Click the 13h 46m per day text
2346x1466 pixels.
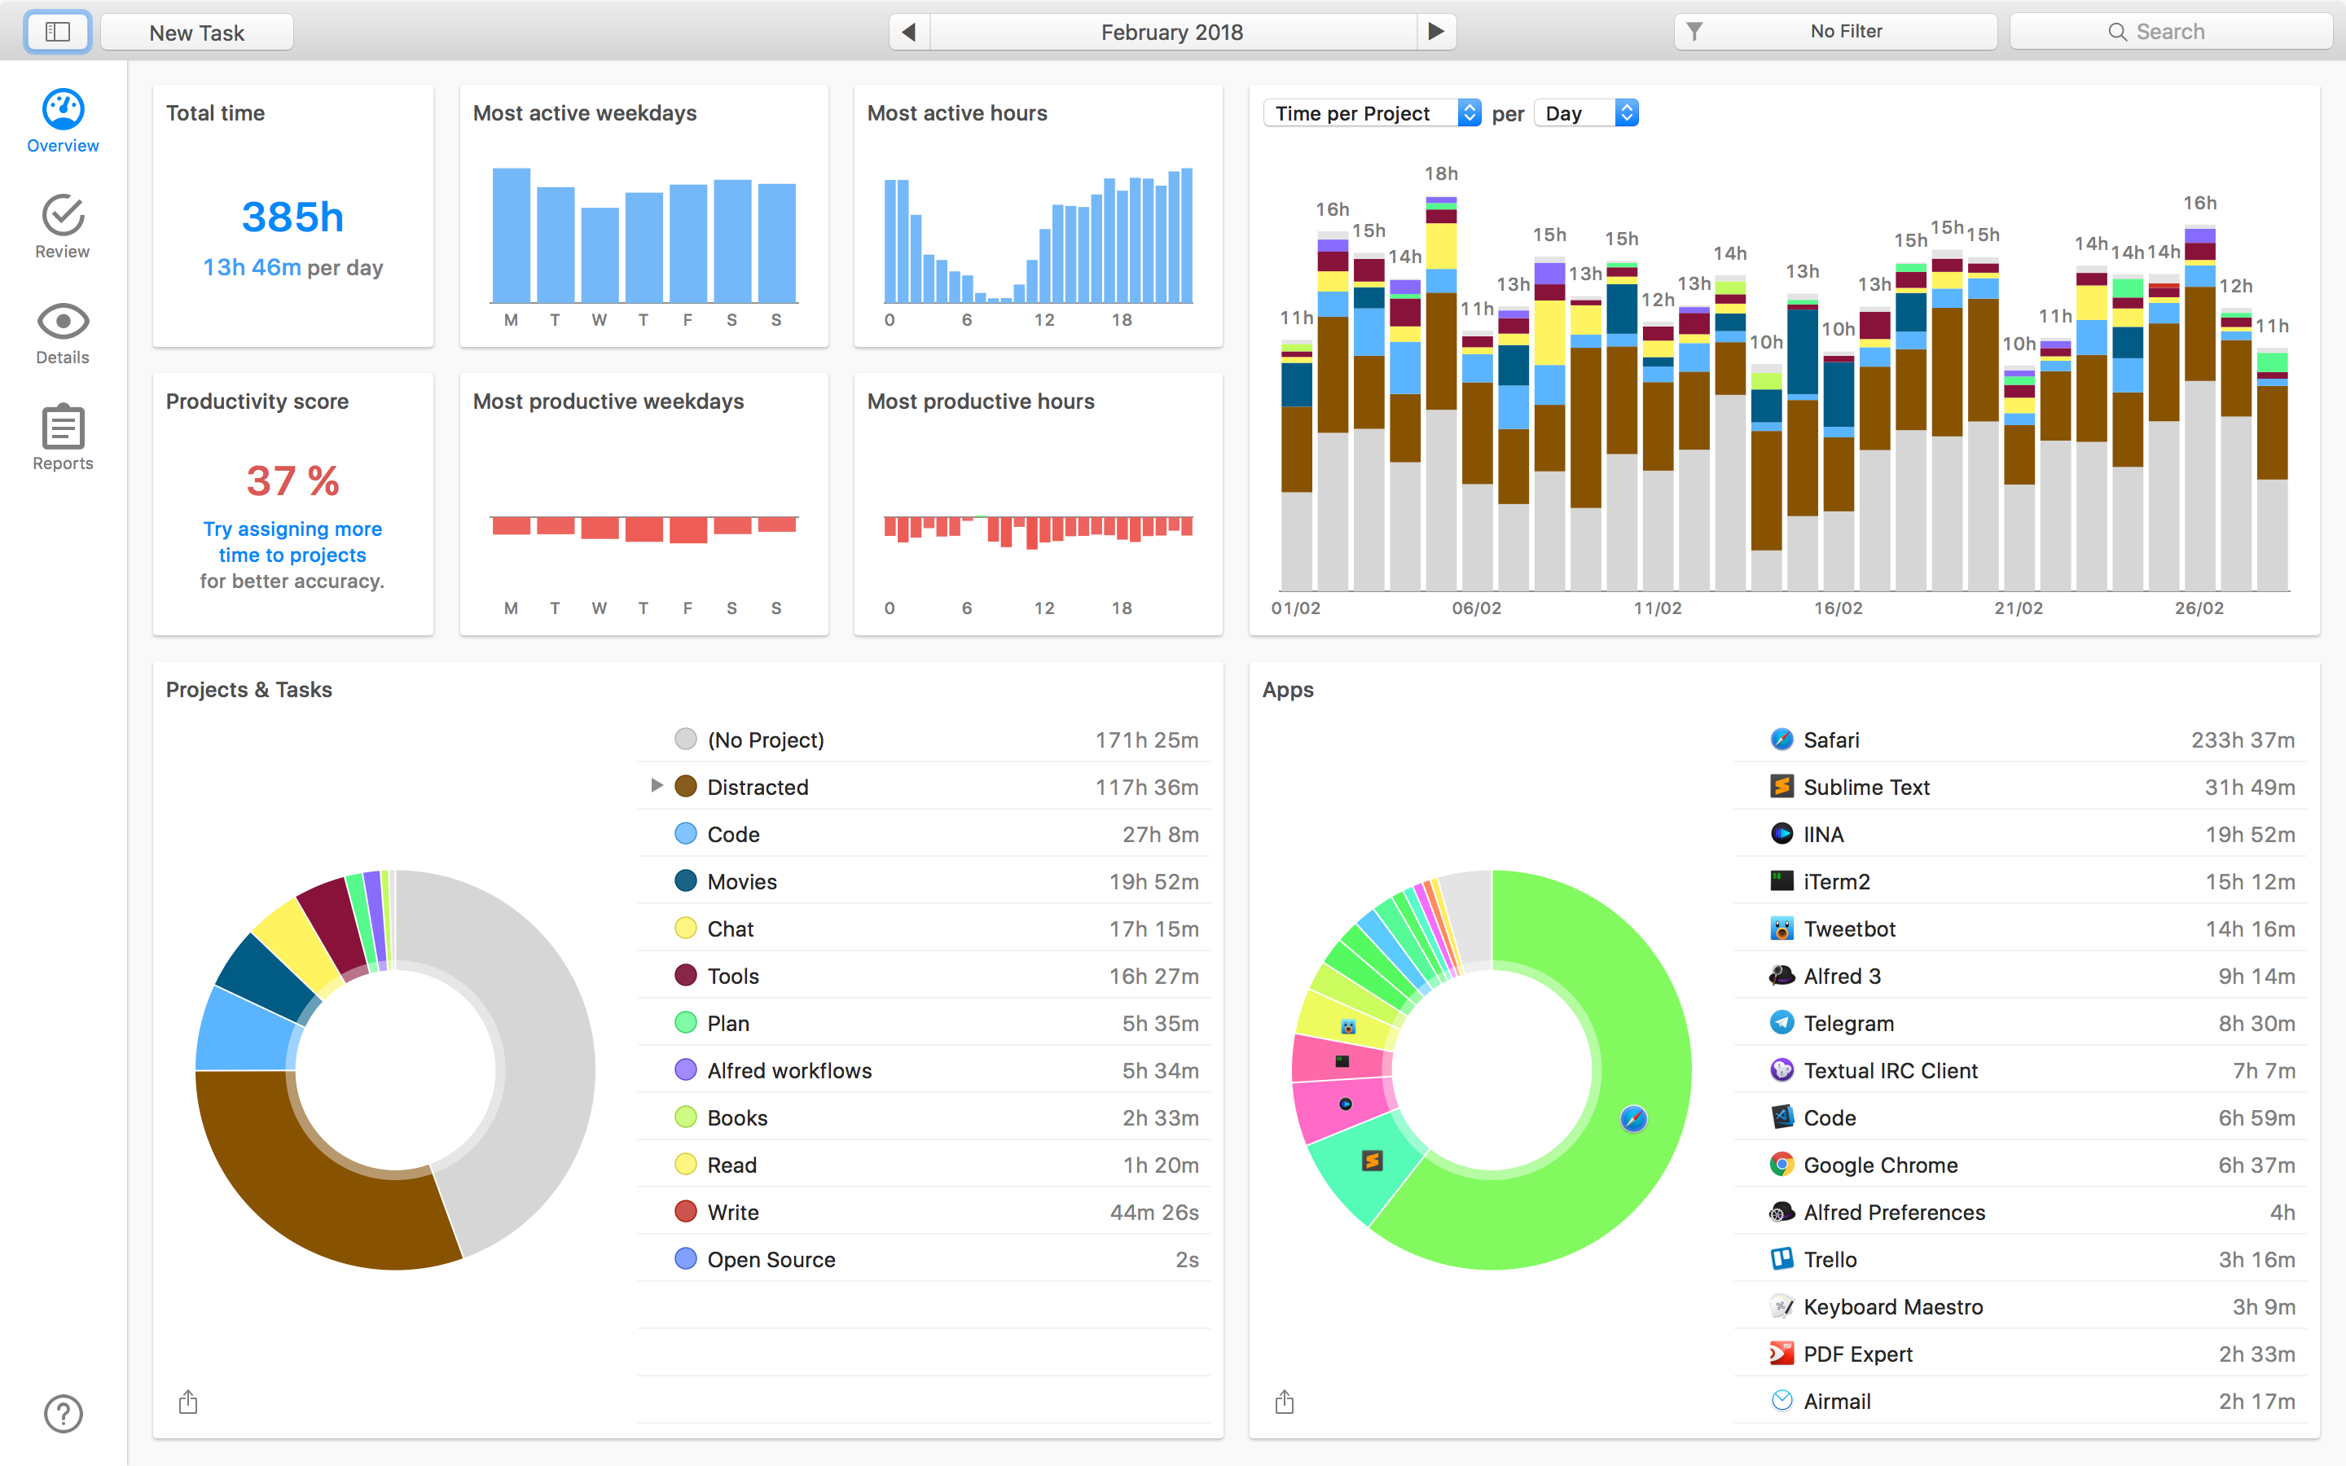(x=292, y=268)
